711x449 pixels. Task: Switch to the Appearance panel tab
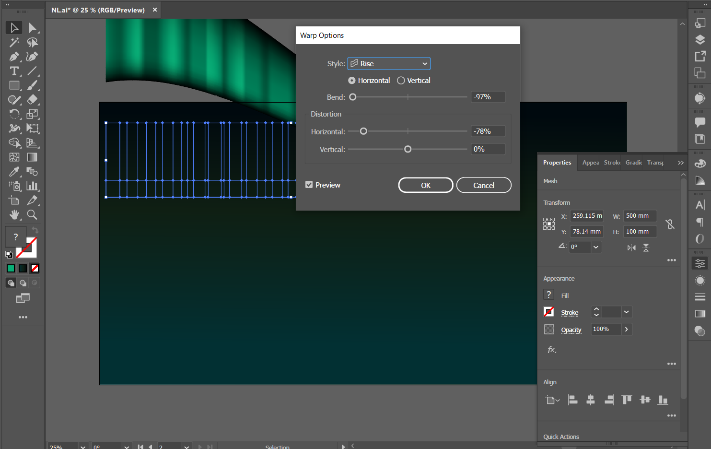tap(590, 163)
